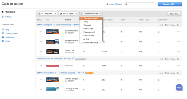Click the Social Prospecting CTA thumbnail
This screenshot has width=187, height=99.
tap(53, 32)
